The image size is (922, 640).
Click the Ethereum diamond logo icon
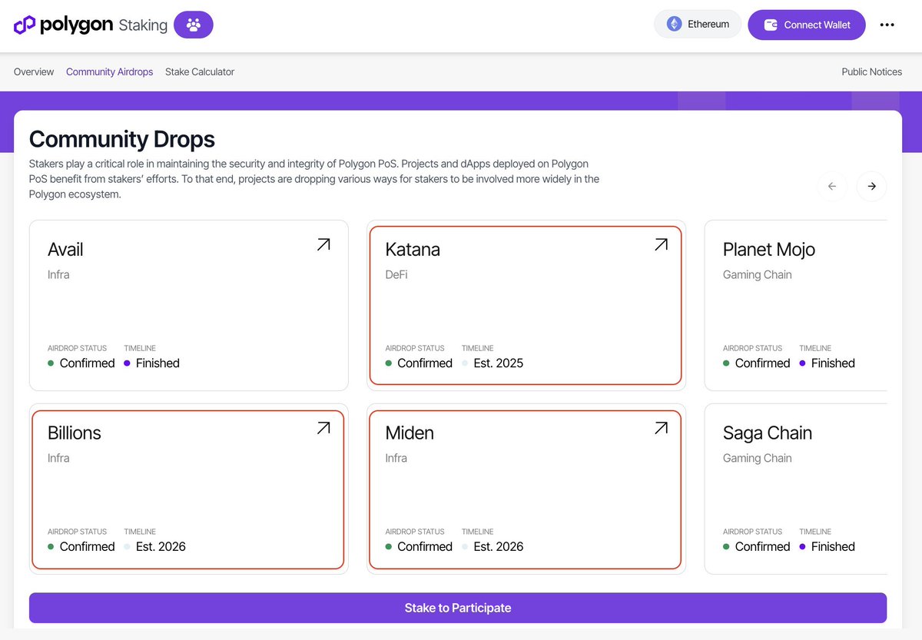point(674,24)
